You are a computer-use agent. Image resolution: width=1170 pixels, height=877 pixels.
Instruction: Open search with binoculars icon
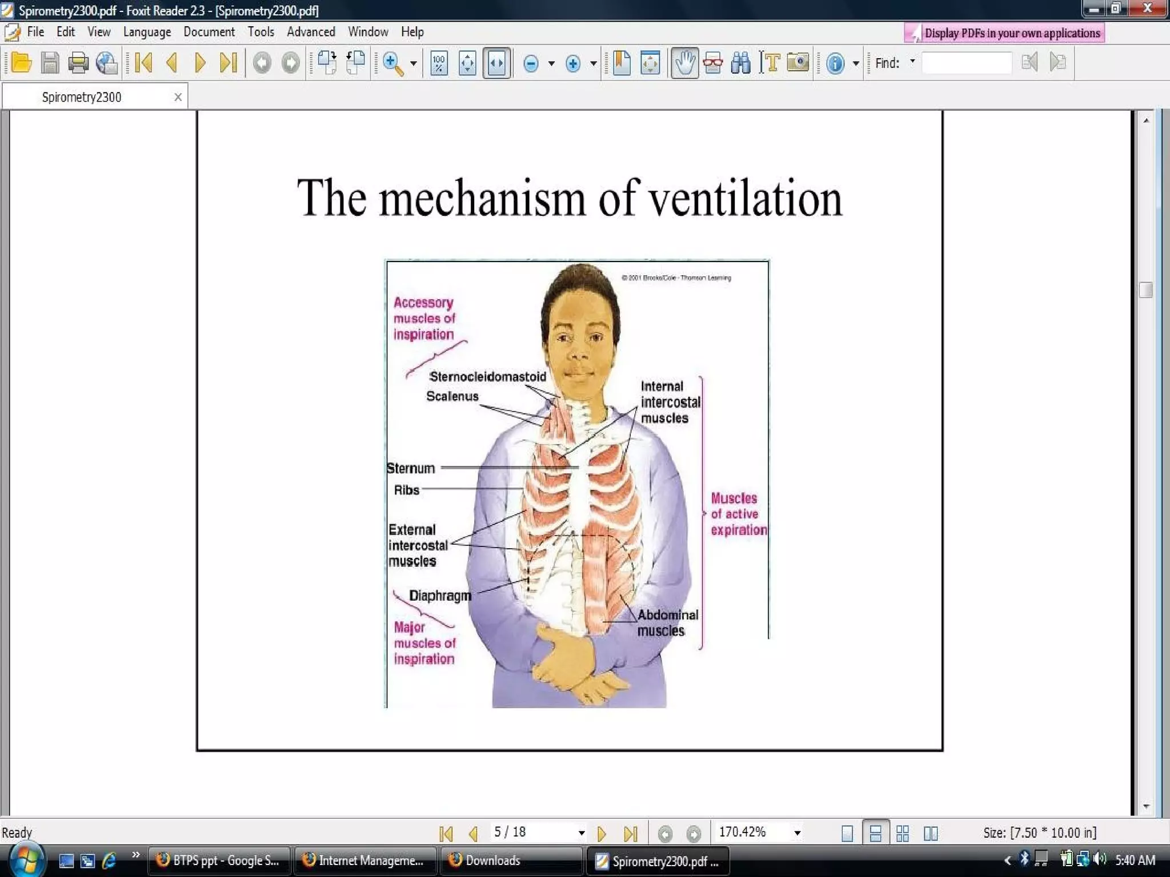click(x=741, y=62)
